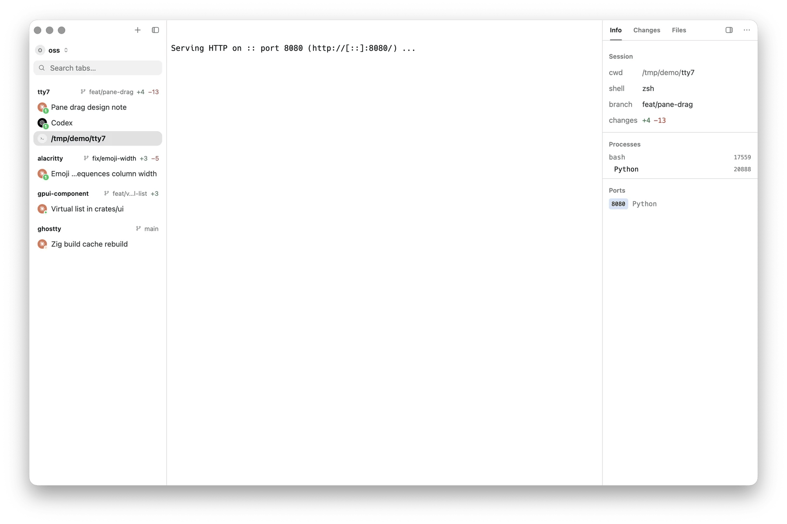The image size is (787, 524).
Task: Click the tty7 project group header
Action: point(44,92)
